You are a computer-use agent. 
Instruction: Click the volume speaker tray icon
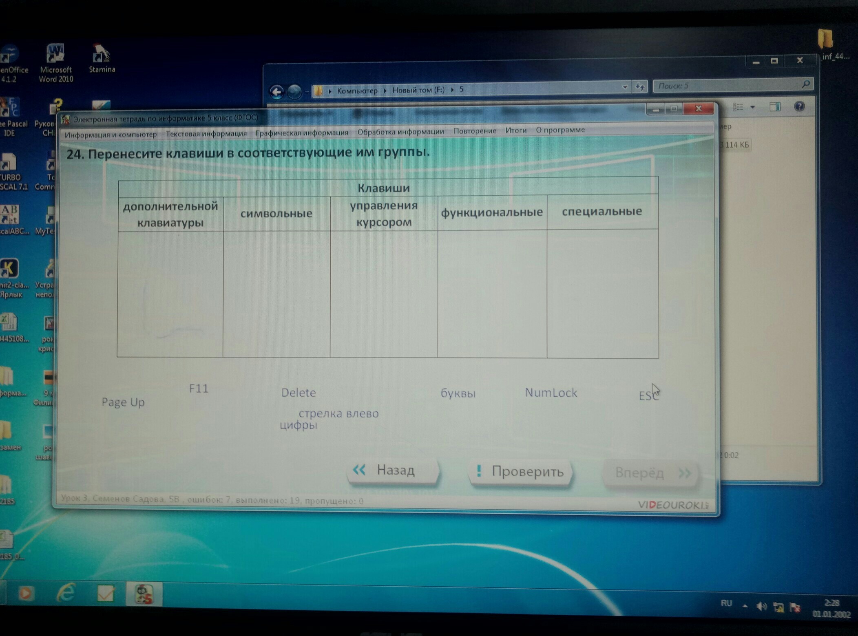761,607
